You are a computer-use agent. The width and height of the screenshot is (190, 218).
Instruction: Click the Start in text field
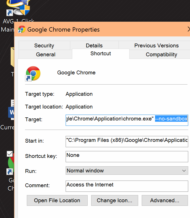click(x=127, y=142)
